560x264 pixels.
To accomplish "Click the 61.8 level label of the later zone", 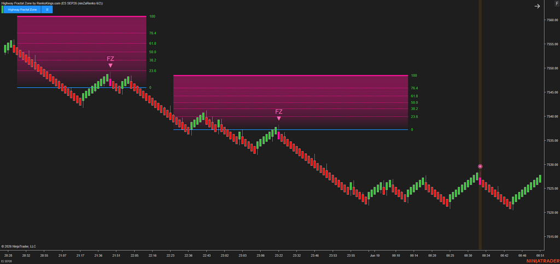I will tap(415, 96).
